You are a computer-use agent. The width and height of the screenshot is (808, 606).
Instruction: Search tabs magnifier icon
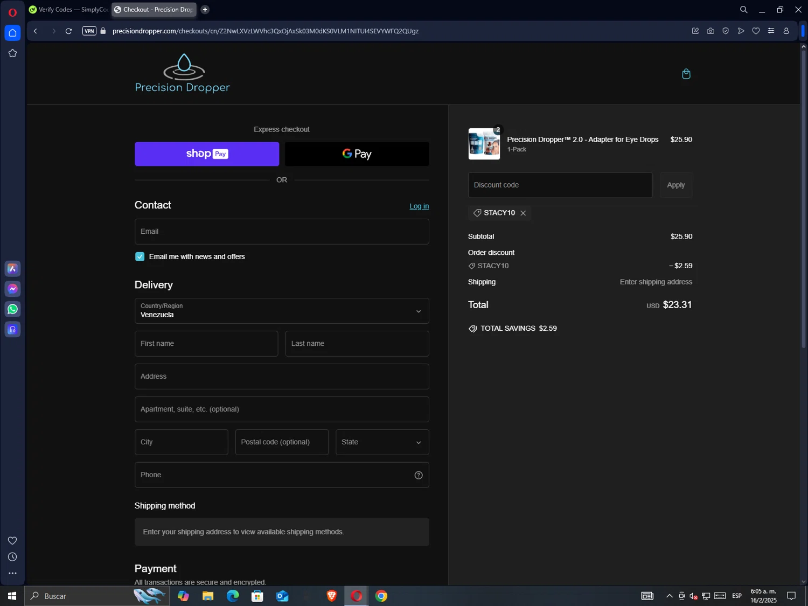click(x=743, y=10)
